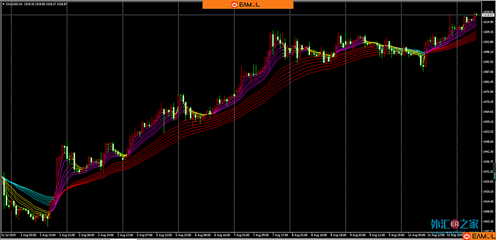Click the 9 Aug 11:00 time label
This screenshot has width=496, height=240.
377,235
